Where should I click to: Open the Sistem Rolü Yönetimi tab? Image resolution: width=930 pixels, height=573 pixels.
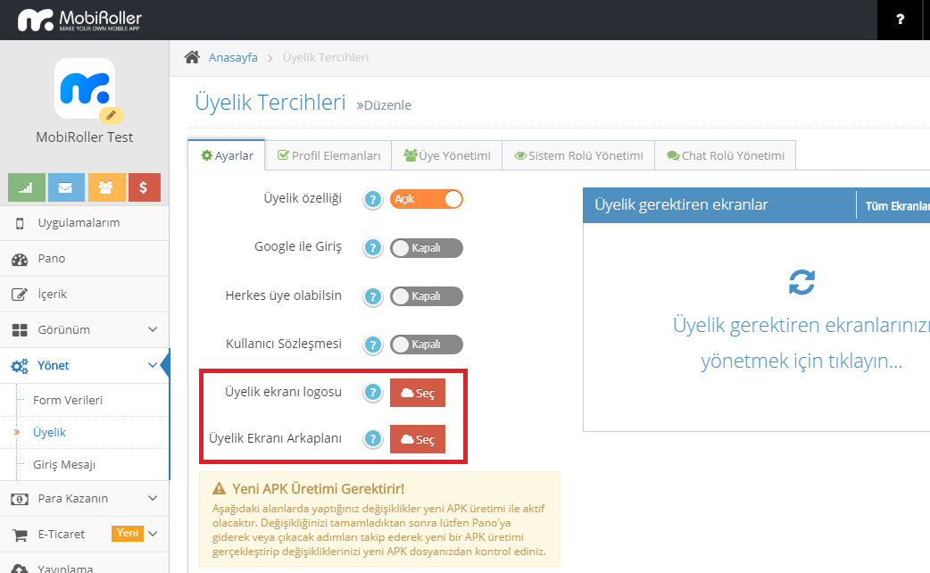coord(578,155)
